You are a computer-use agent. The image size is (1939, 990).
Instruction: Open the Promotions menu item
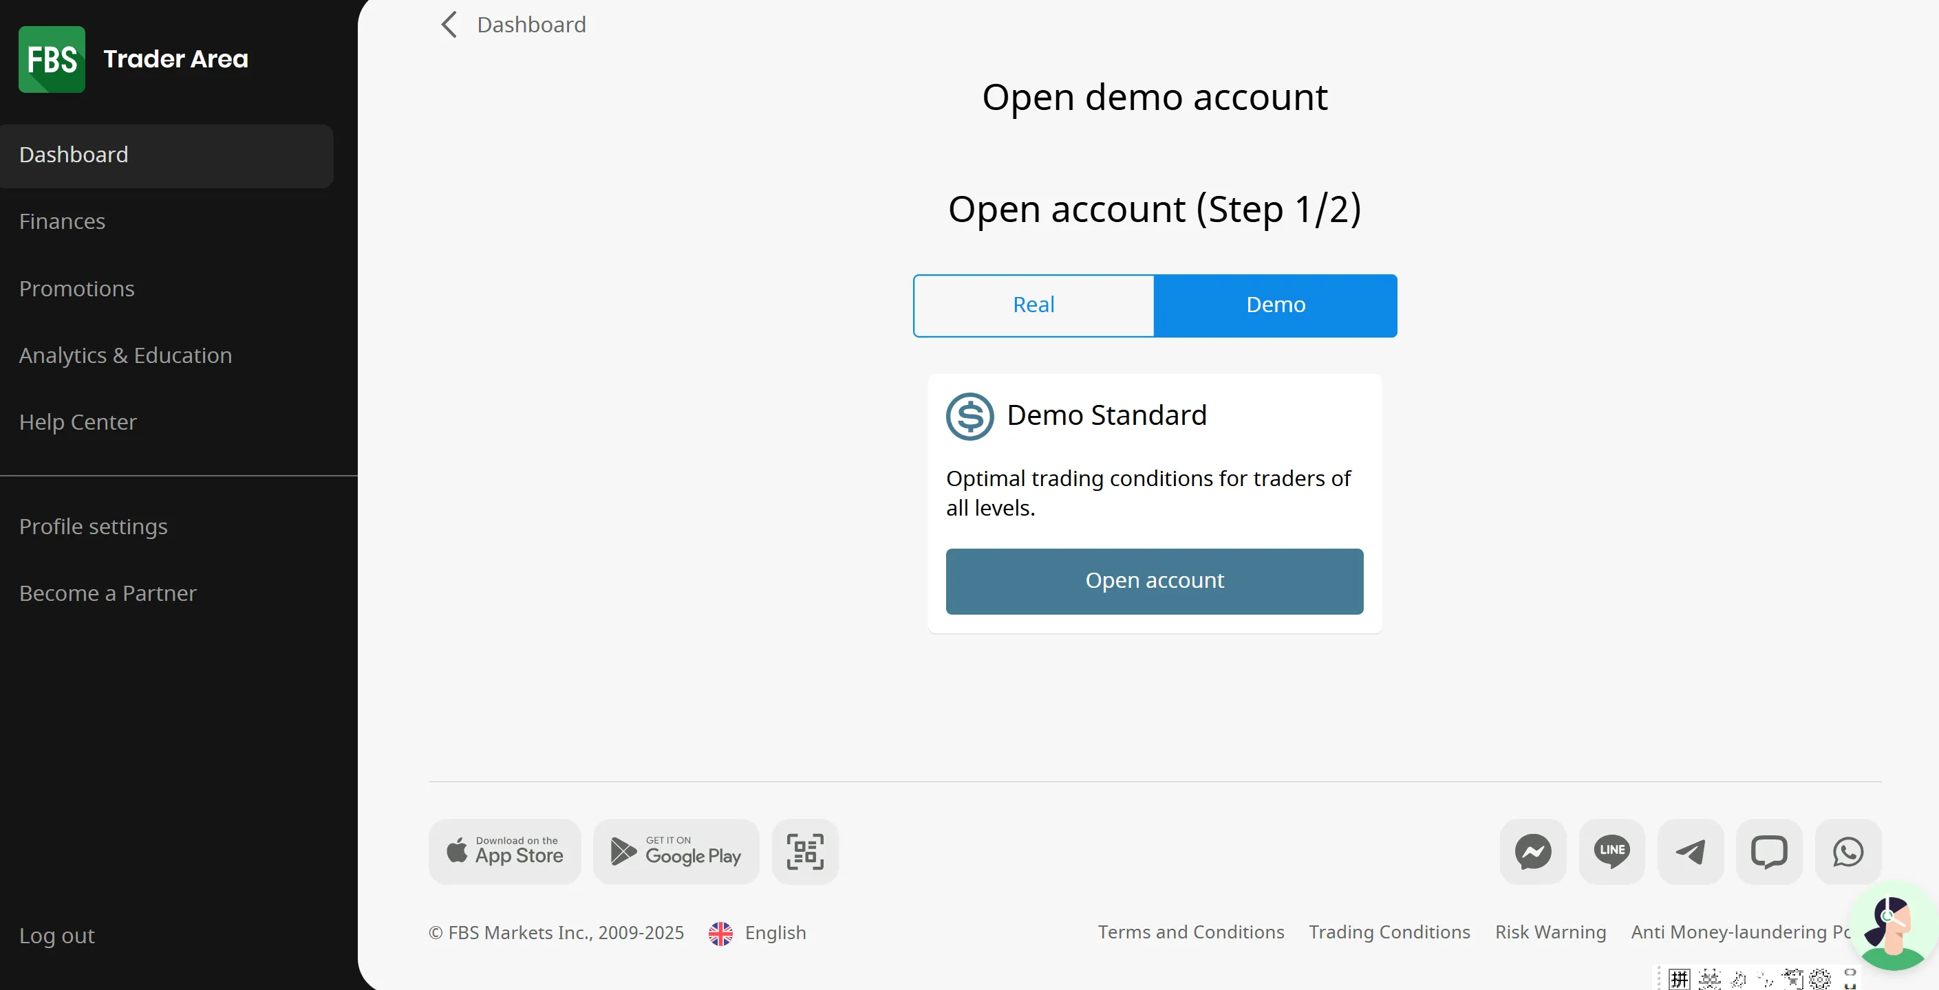77,289
